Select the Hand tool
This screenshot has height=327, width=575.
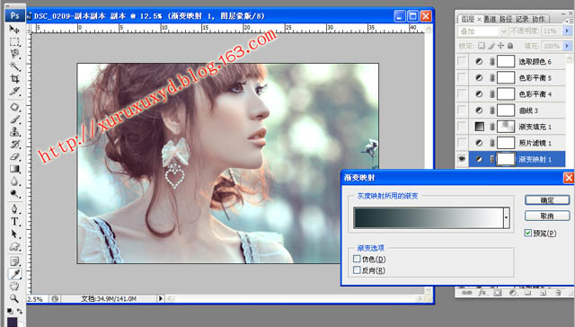pos(14,286)
